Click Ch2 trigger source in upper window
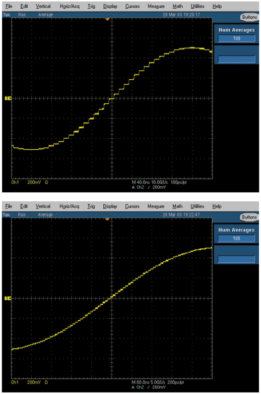This screenshot has height=394, width=261. tap(140, 187)
